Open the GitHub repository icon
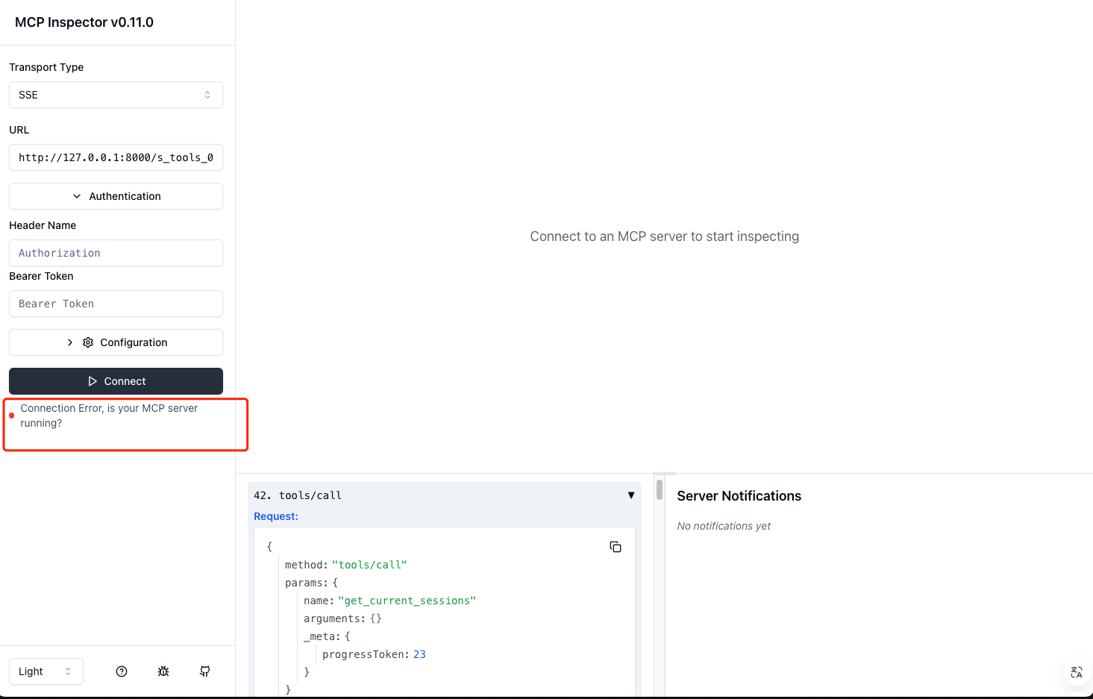 [x=205, y=671]
